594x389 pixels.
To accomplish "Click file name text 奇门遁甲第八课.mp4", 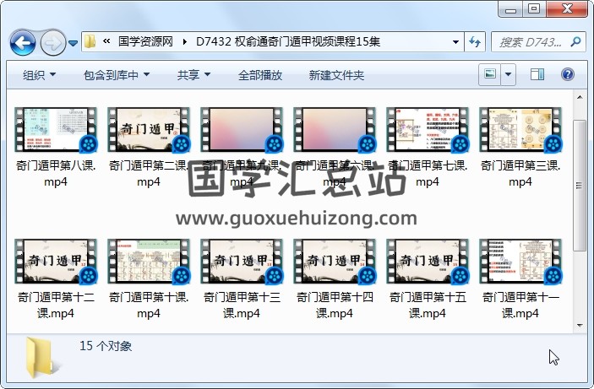I will pyautogui.click(x=56, y=173).
